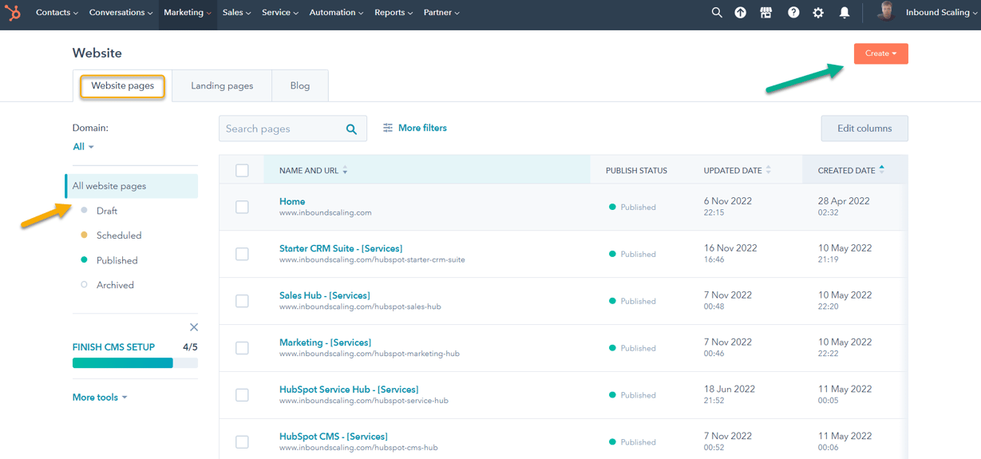The height and width of the screenshot is (459, 981).
Task: Expand the Service menu
Action: [280, 13]
